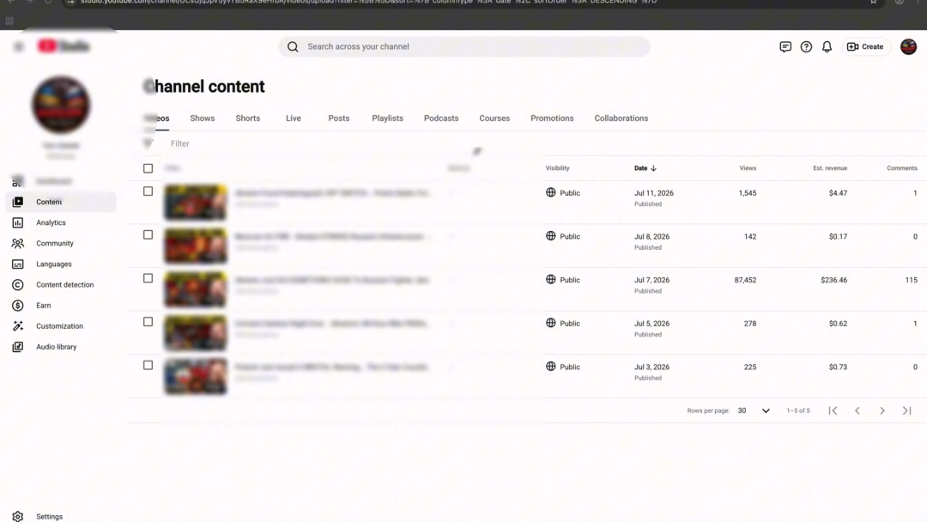Screen dimensions: 927x522
Task: Open the account avatar menu
Action: [x=908, y=46]
